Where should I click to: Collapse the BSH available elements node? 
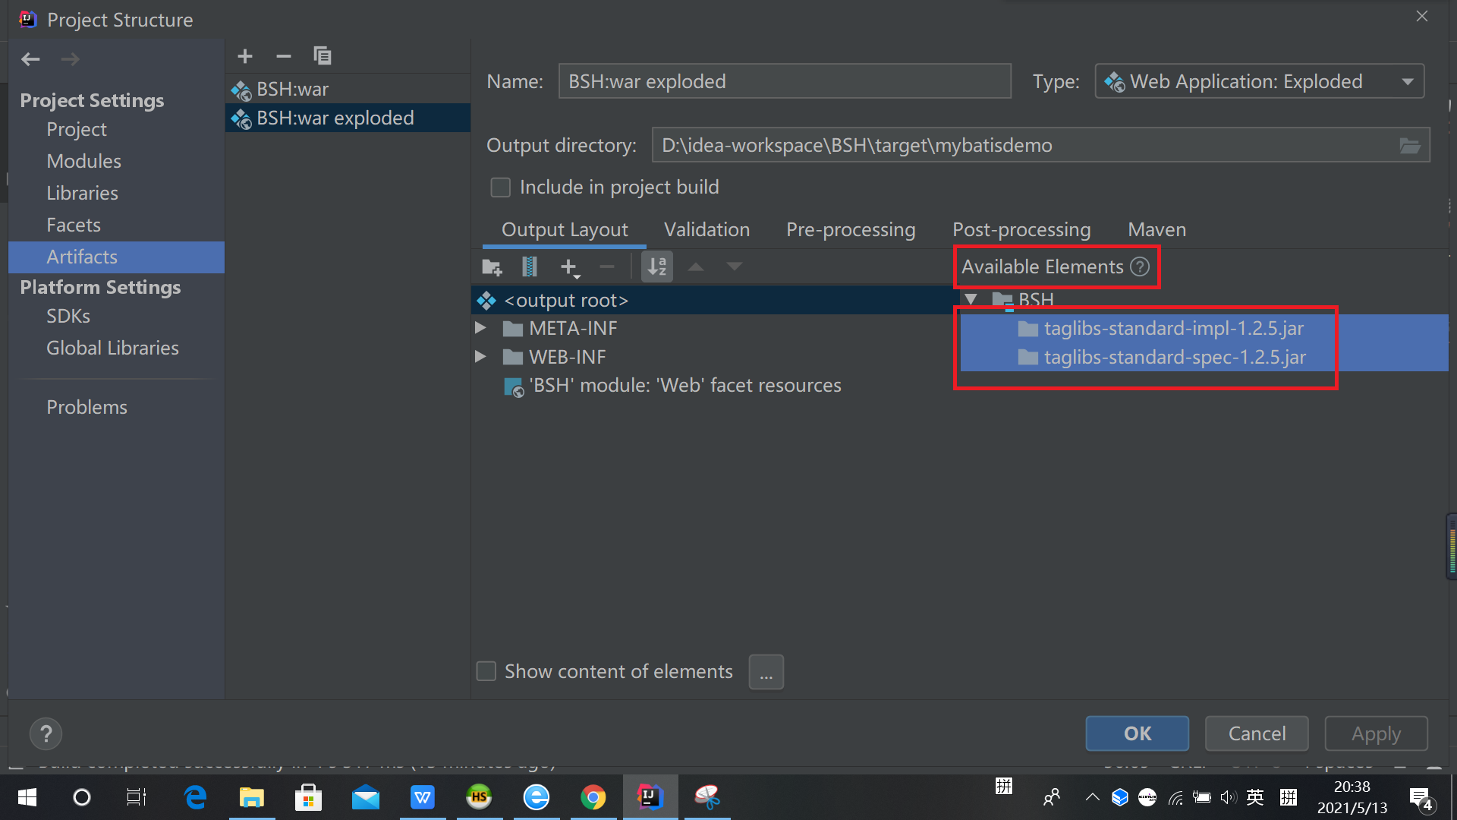coord(971,300)
